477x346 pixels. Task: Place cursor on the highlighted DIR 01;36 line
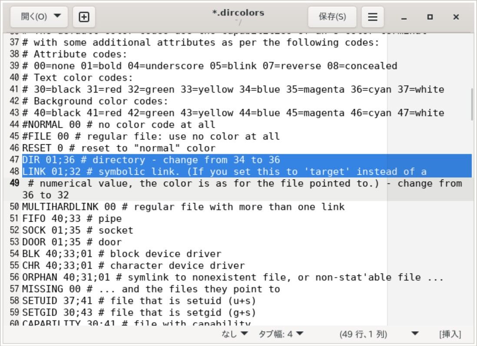pos(130,160)
